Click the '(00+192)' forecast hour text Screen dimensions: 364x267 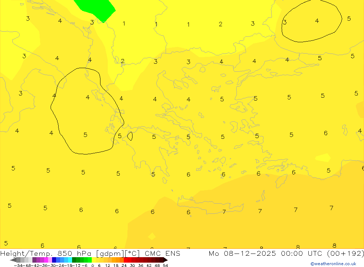(x=346, y=253)
